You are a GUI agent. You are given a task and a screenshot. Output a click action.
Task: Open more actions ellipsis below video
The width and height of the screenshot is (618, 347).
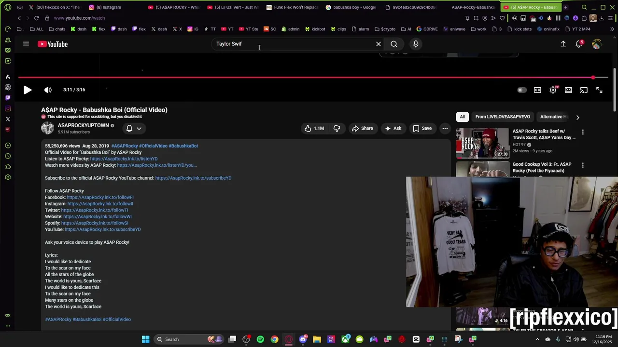(x=445, y=128)
